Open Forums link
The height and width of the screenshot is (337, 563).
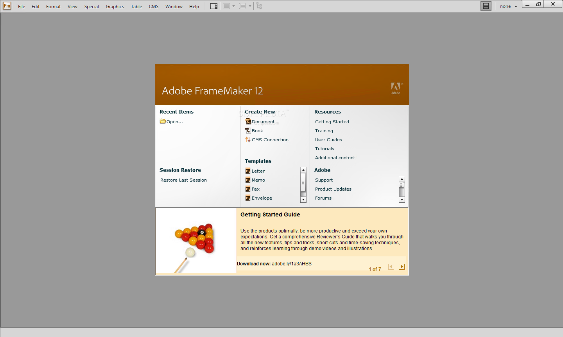pyautogui.click(x=323, y=198)
